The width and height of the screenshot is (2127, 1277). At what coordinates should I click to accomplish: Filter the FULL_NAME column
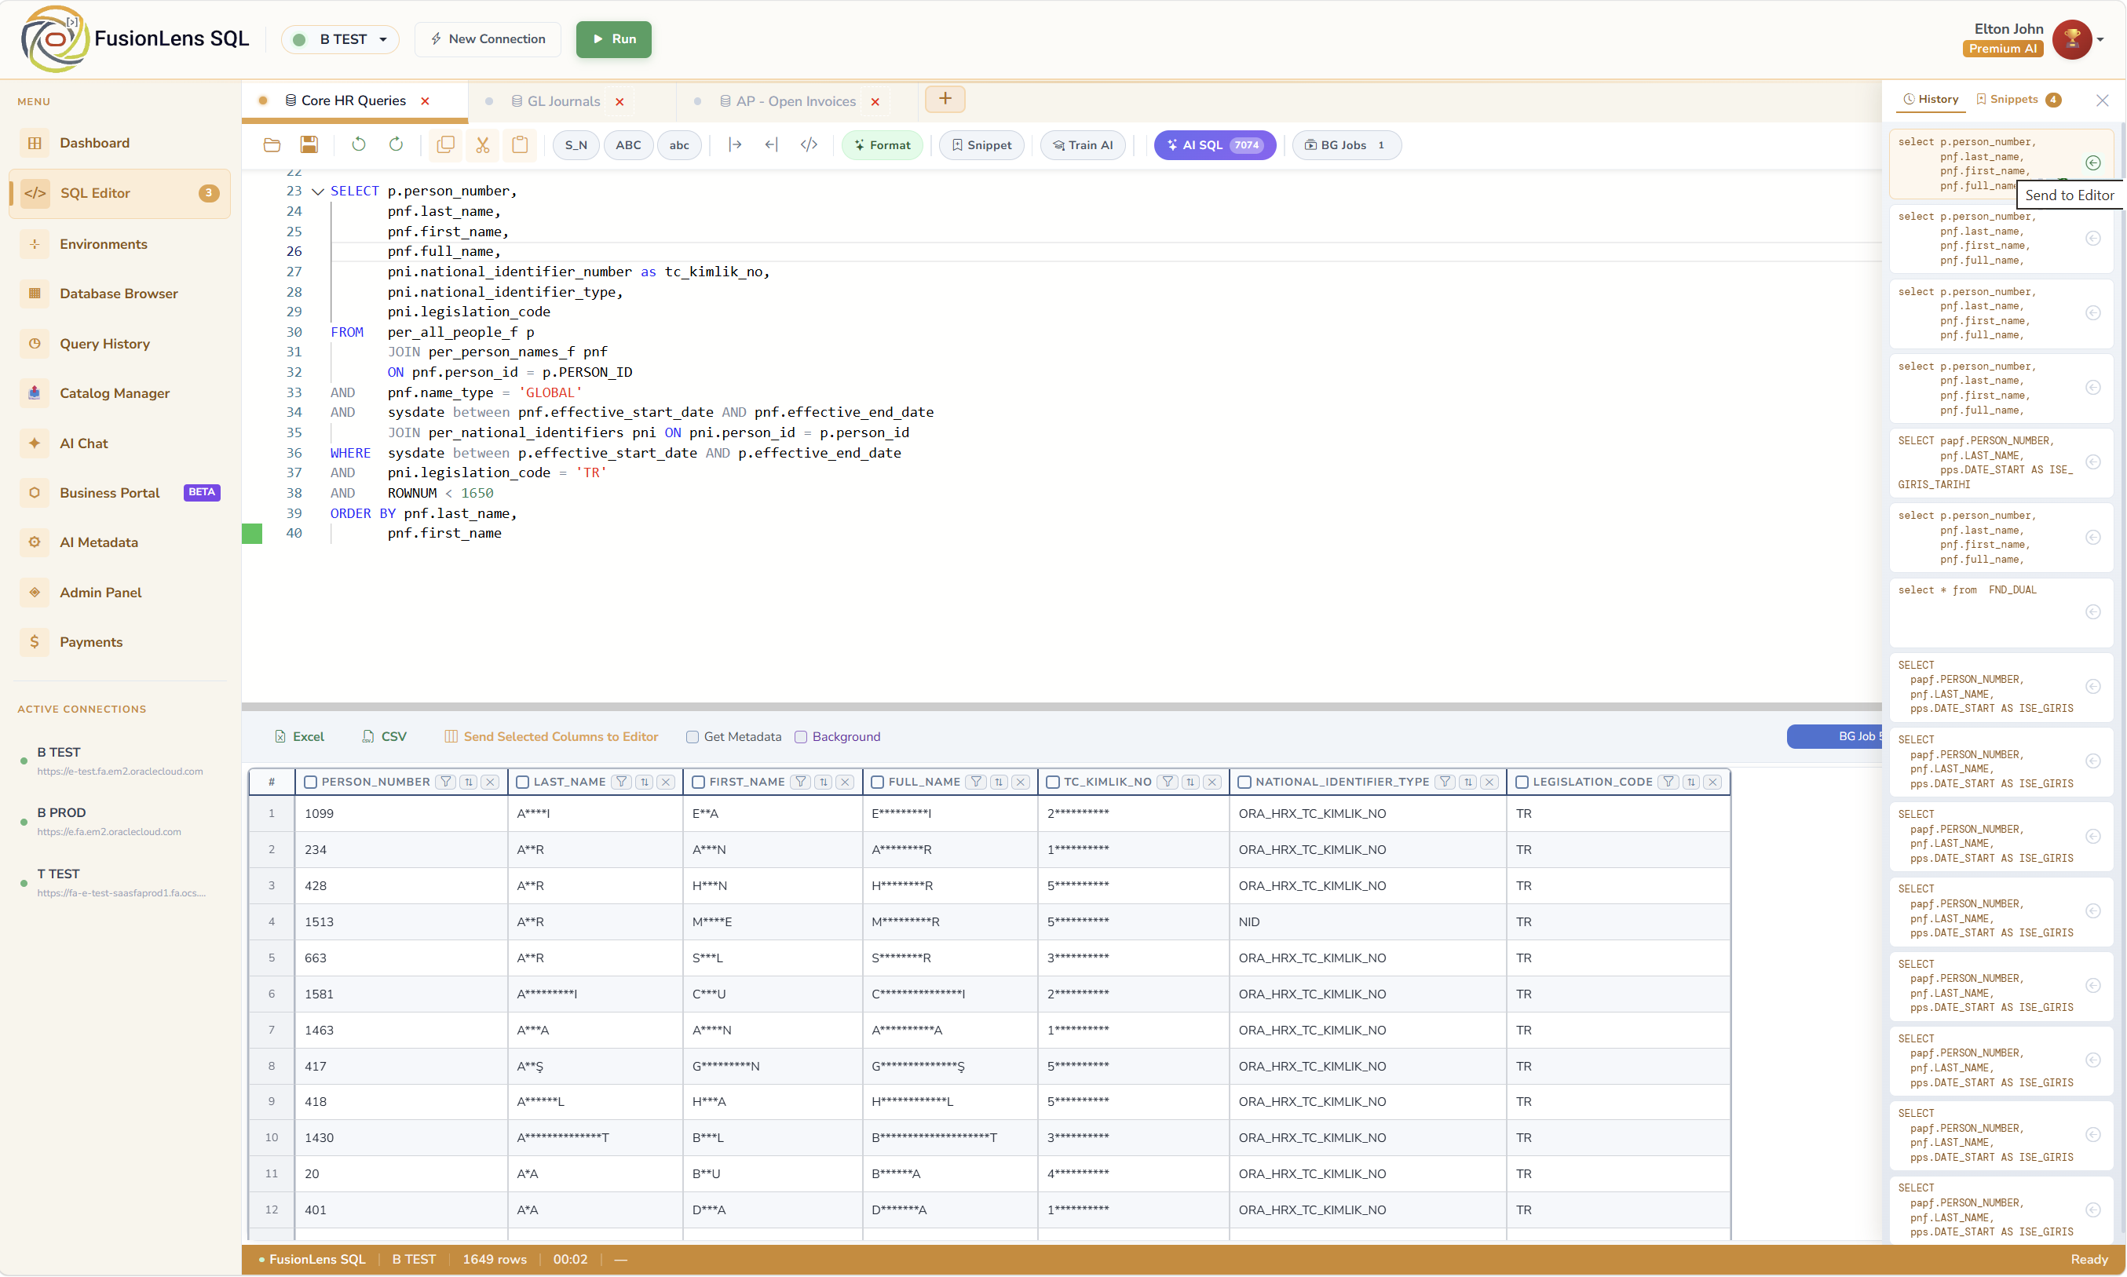click(x=976, y=783)
